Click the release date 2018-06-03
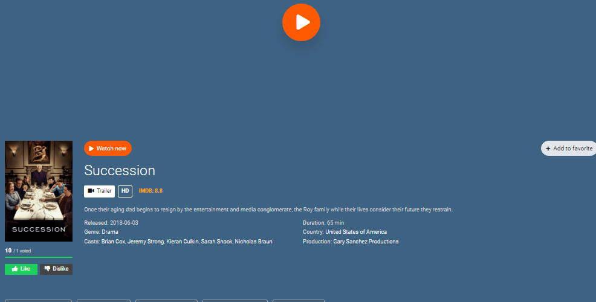 click(x=124, y=223)
